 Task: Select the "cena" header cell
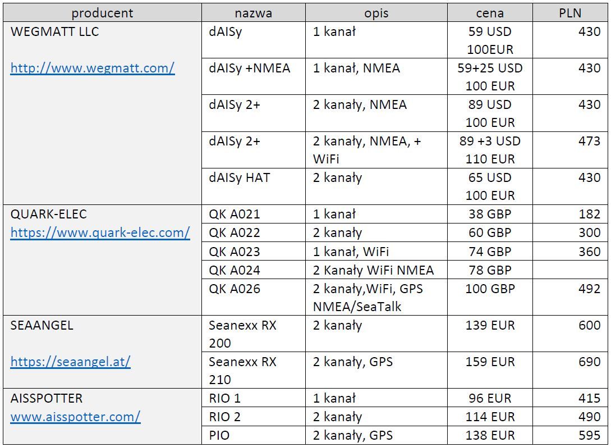[x=489, y=13]
